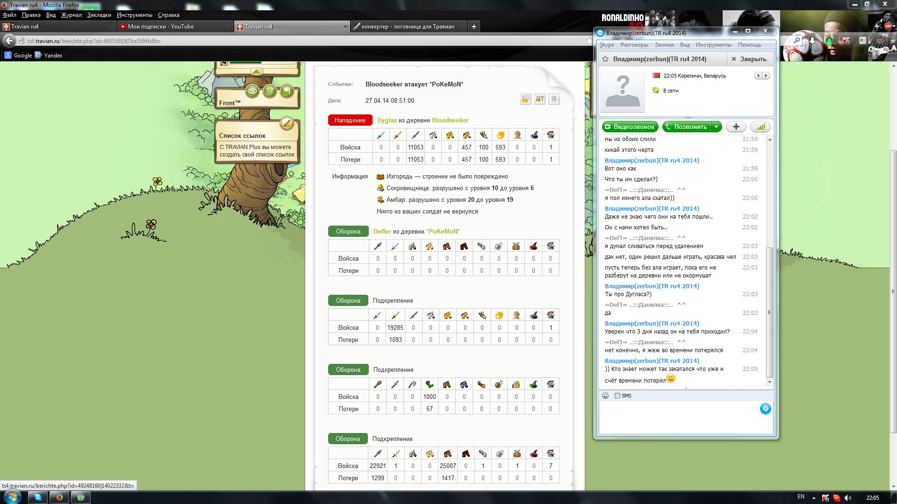Toggle the eye icon above Front™
The image size is (897, 504).
coord(252,91)
